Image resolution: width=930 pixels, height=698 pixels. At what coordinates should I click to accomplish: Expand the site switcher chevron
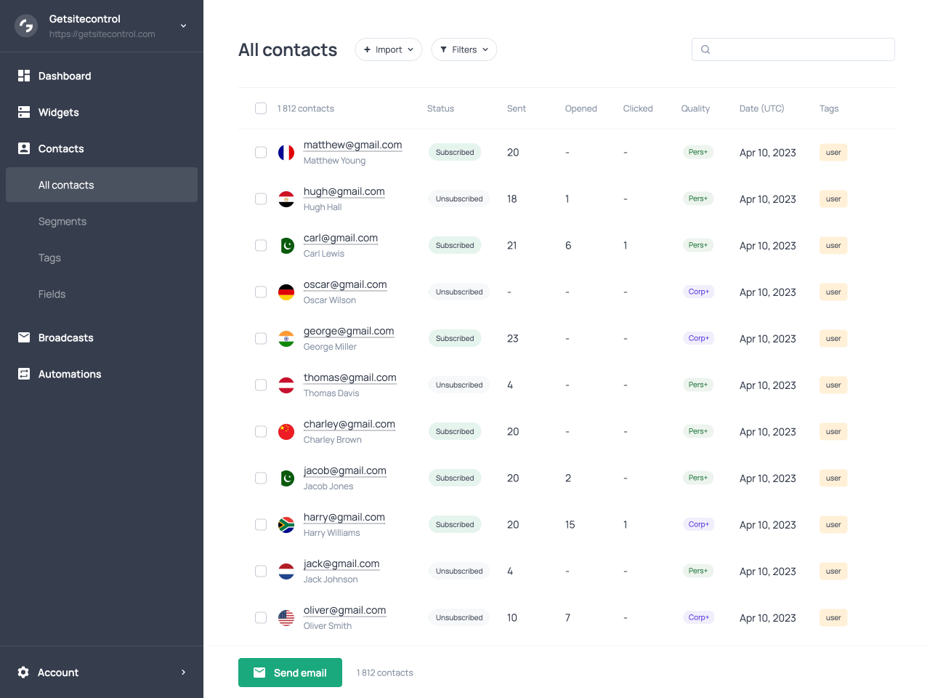click(184, 26)
